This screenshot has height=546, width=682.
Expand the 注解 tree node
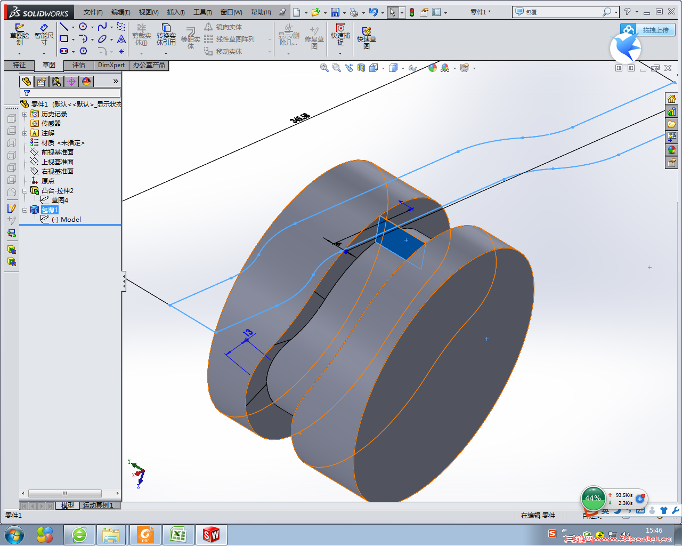25,133
